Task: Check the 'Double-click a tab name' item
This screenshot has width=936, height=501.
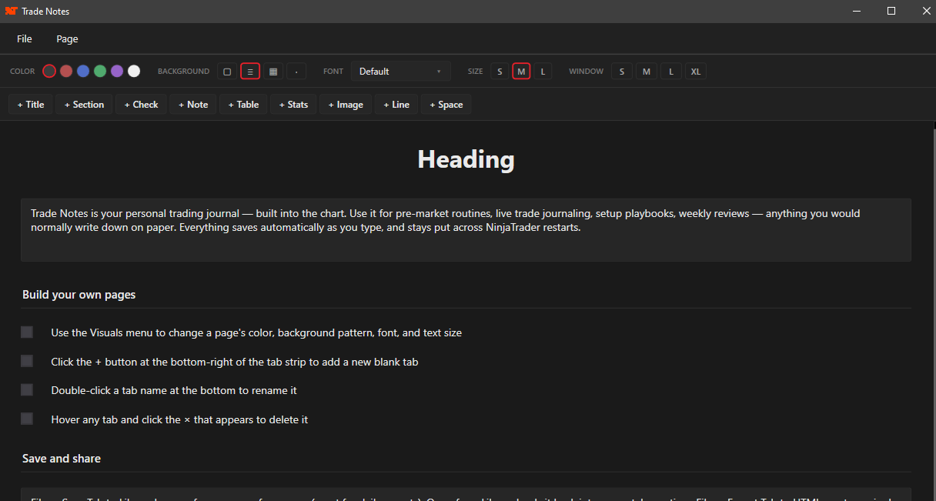Action: click(x=27, y=390)
